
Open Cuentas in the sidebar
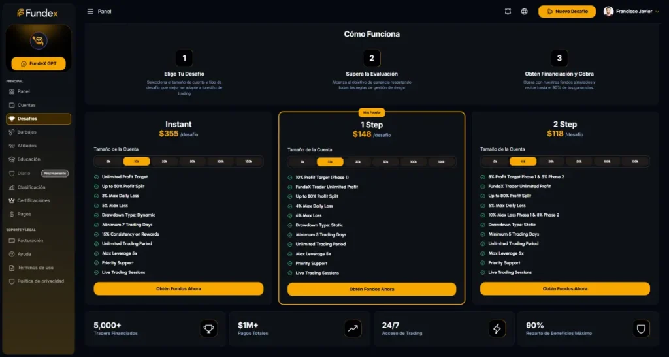(x=39, y=105)
